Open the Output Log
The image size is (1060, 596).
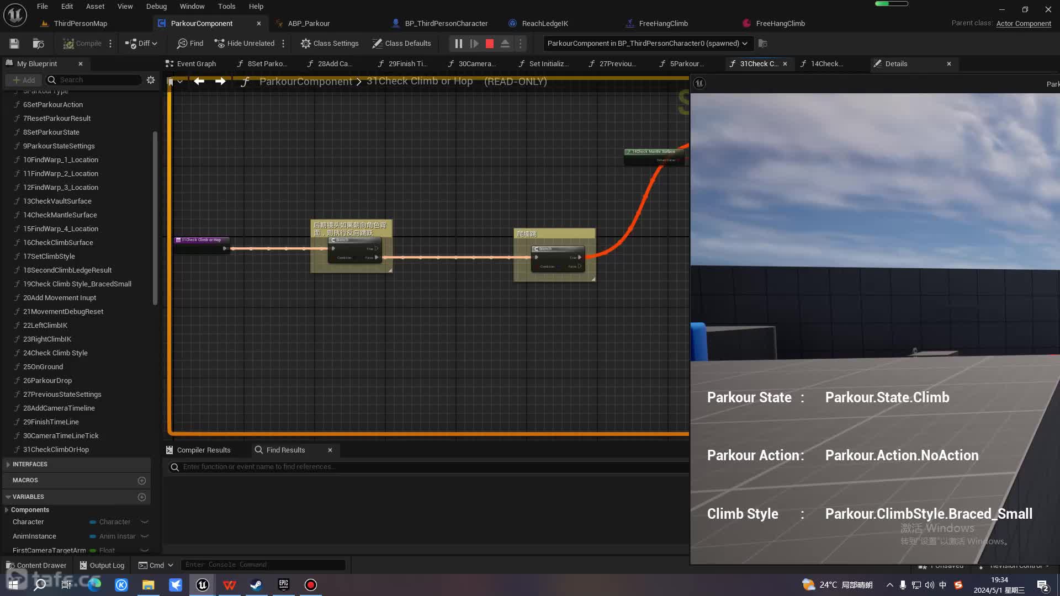[x=102, y=565]
